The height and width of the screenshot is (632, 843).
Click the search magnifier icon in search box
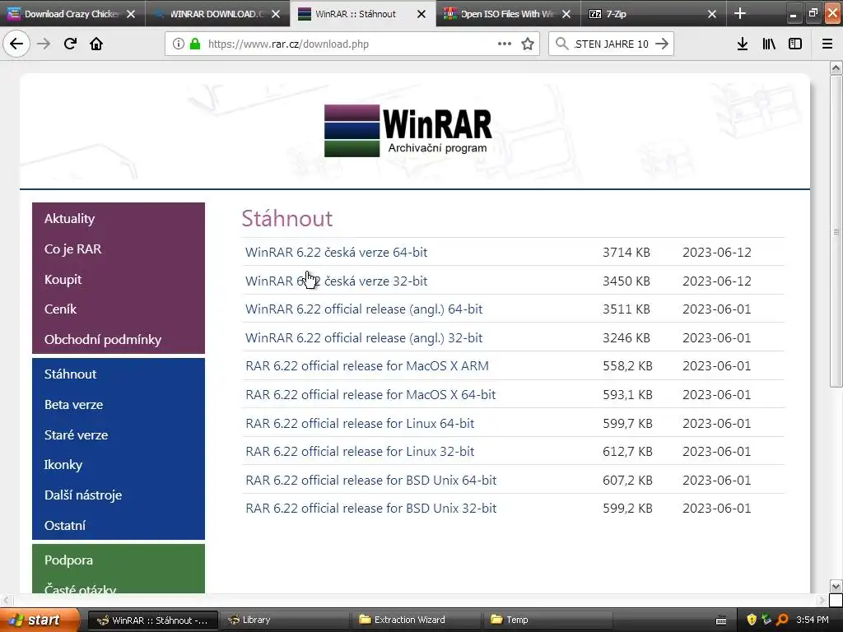pos(561,44)
